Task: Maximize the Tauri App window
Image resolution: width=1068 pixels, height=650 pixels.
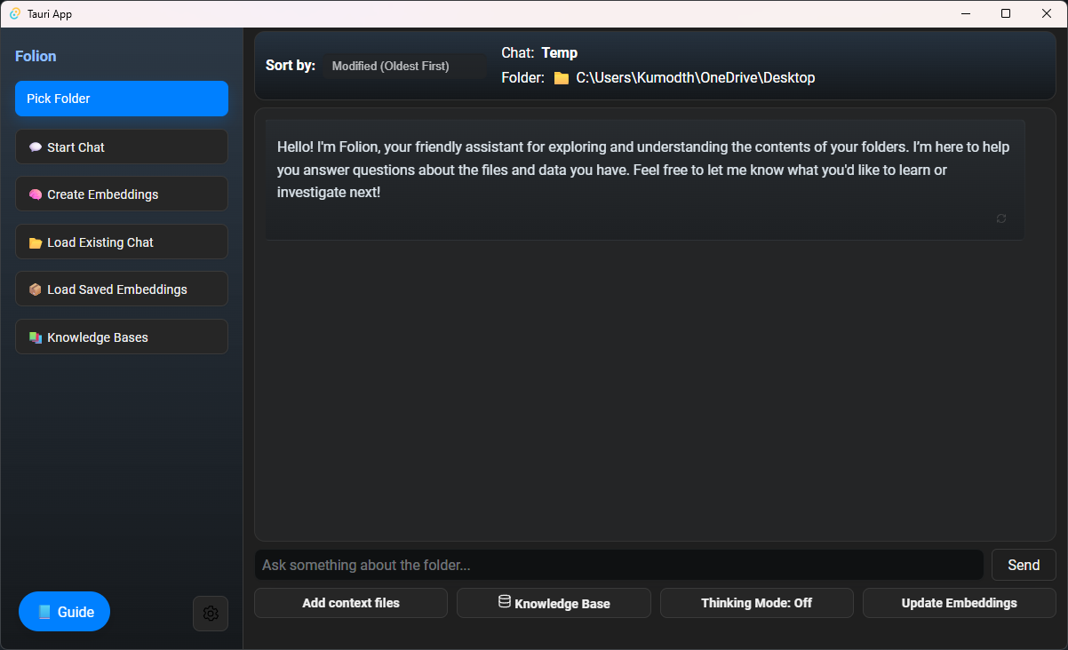Action: tap(1005, 13)
